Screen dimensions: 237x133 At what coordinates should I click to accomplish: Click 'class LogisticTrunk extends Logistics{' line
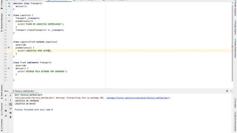click(x=35, y=42)
